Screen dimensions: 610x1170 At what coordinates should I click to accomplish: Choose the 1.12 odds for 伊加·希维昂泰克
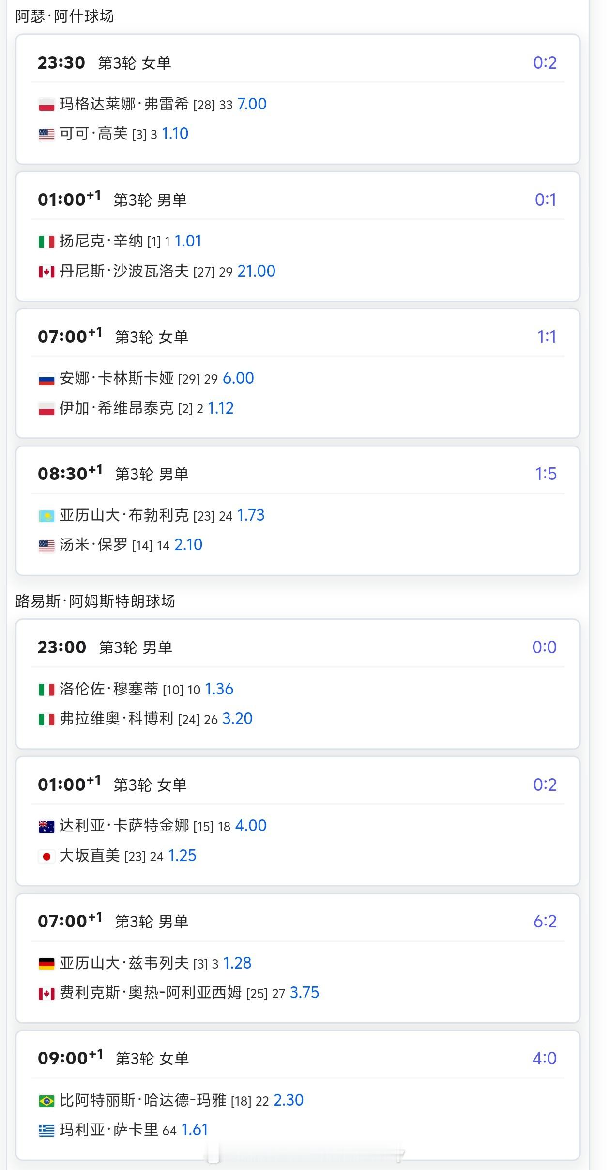click(221, 408)
